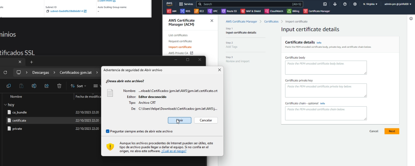The width and height of the screenshot is (415, 166).
Task: Open the WAF & Shield shortcut
Action: 250,11
